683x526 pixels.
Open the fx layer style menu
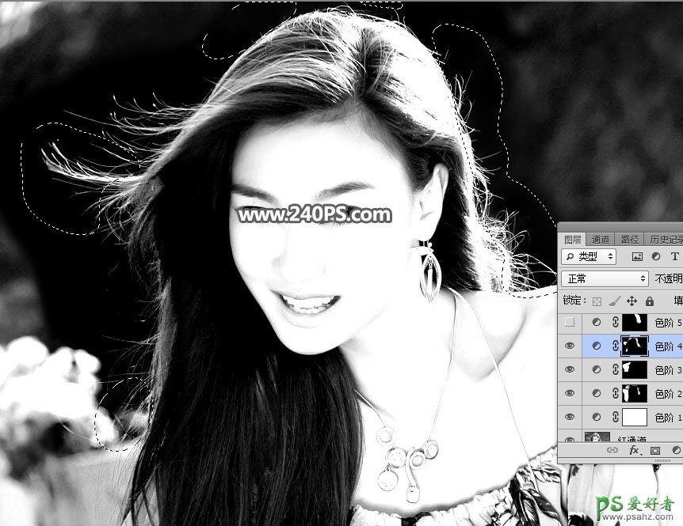click(x=635, y=450)
